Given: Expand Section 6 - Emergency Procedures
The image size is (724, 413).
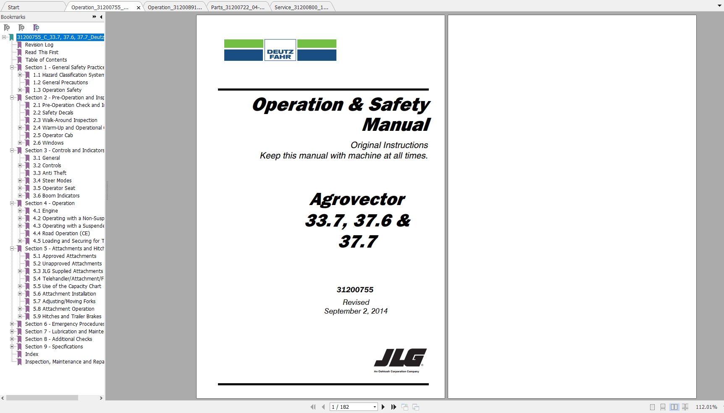Looking at the screenshot, I should click(12, 324).
